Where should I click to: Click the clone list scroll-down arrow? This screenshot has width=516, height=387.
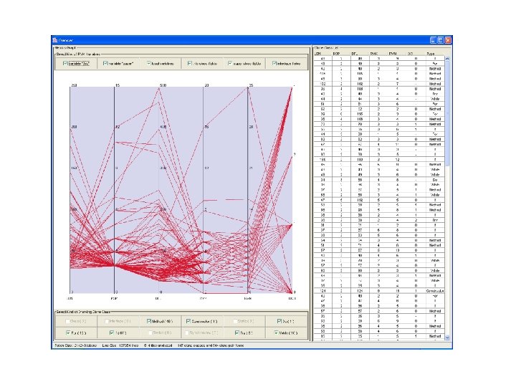point(447,338)
